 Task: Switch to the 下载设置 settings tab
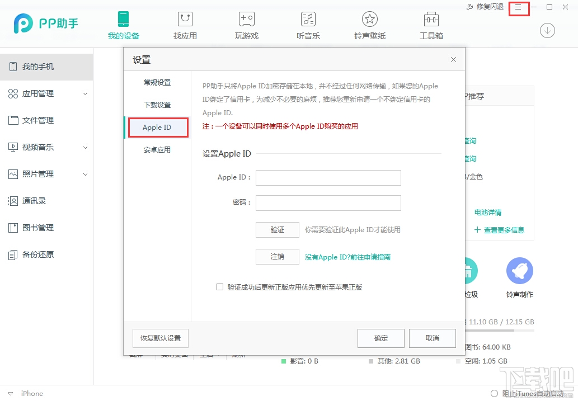pyautogui.click(x=156, y=104)
